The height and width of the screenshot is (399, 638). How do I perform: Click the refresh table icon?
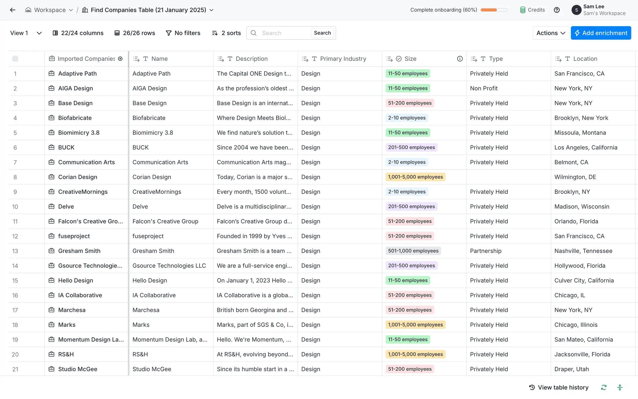[604, 387]
